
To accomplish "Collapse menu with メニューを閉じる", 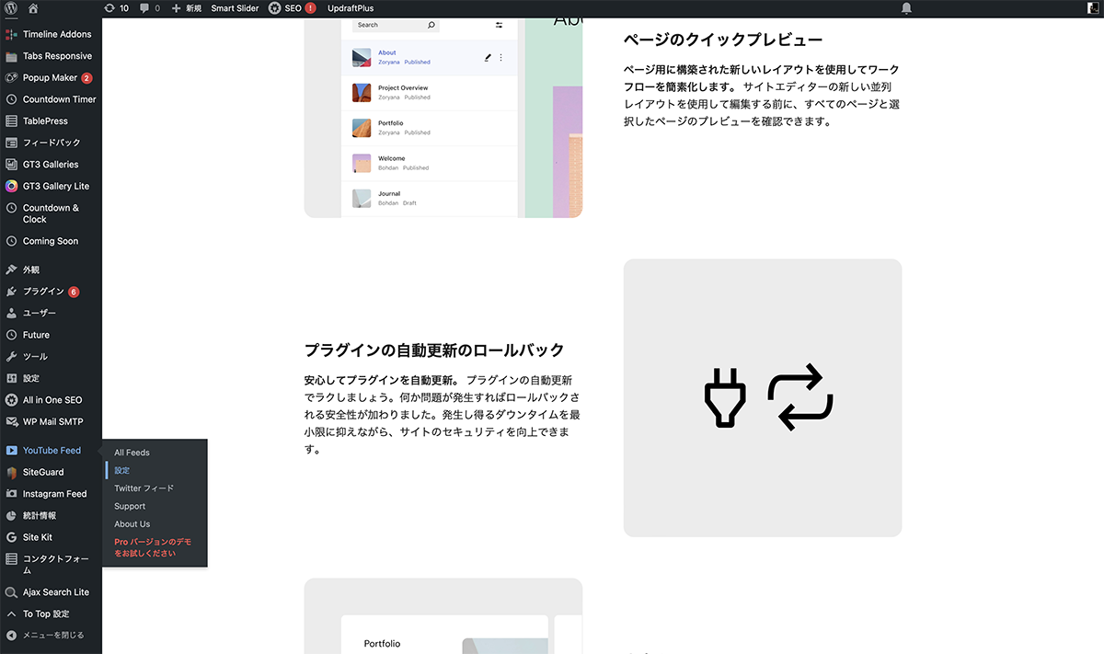I will (x=52, y=635).
